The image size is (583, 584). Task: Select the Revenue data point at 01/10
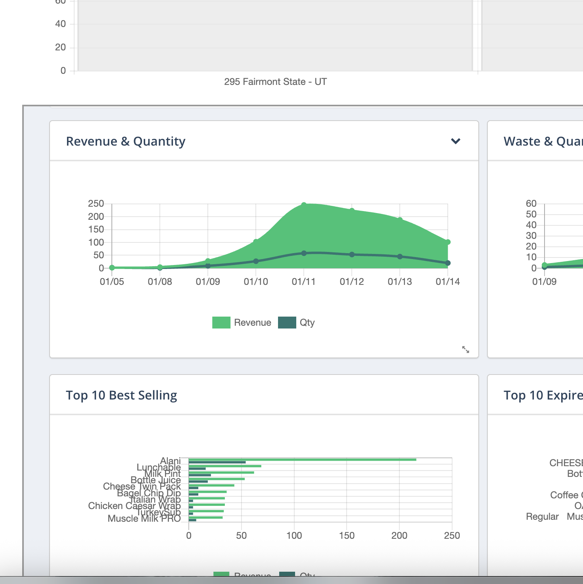(x=256, y=242)
